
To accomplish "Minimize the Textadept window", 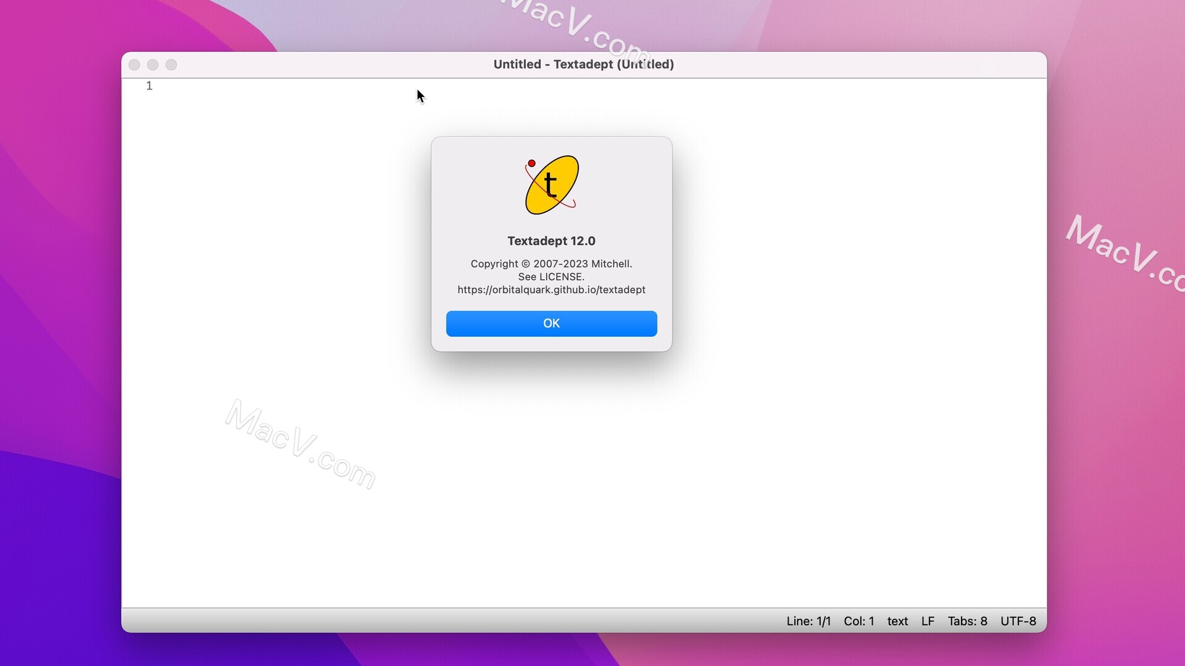I will 152,65.
